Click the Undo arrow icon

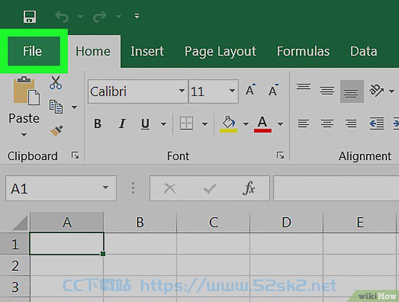click(x=62, y=17)
